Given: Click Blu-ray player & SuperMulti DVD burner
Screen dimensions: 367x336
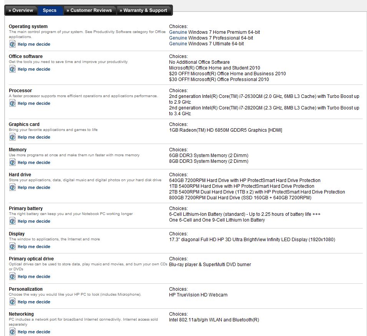Looking at the screenshot, I should (x=210, y=265).
